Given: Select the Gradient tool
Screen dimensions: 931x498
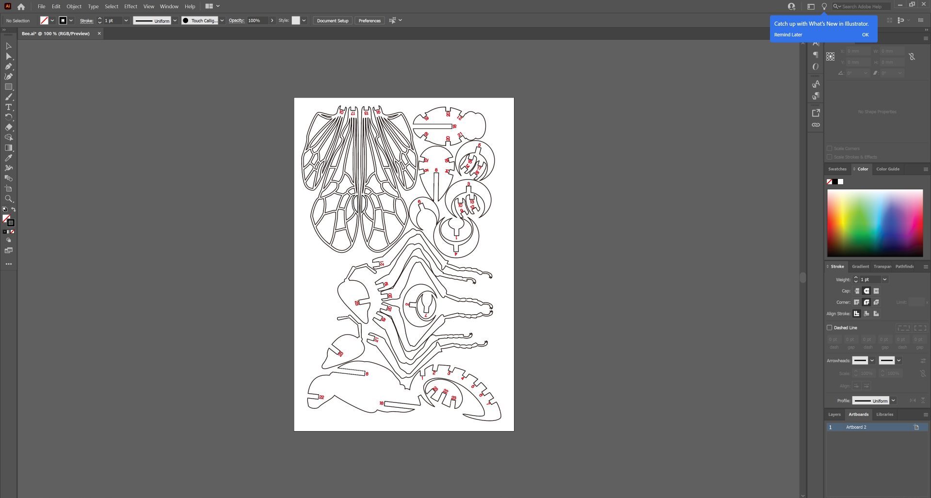Looking at the screenshot, I should [9, 148].
